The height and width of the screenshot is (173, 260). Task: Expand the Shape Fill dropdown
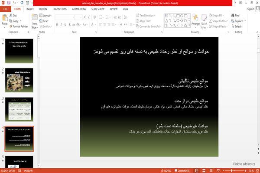coord(216,16)
